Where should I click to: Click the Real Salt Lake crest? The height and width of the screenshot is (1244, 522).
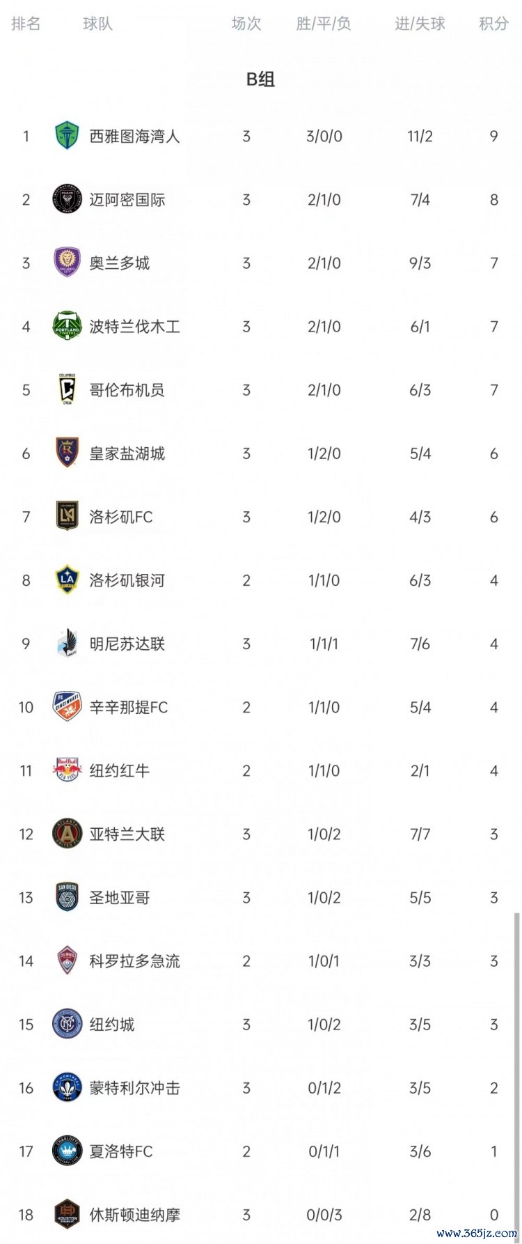coord(68,453)
